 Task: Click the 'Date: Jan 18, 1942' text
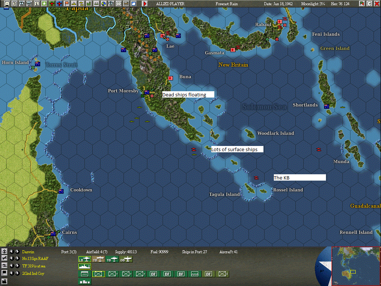coord(278,4)
